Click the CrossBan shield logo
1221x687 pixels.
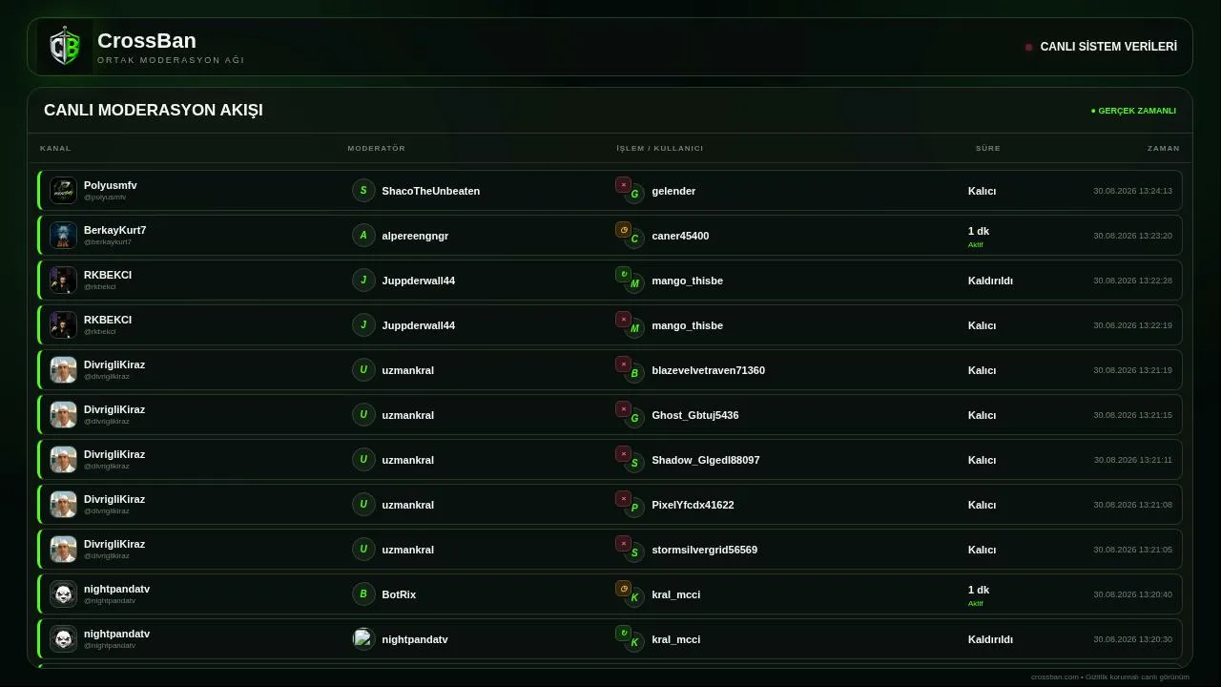coord(65,47)
